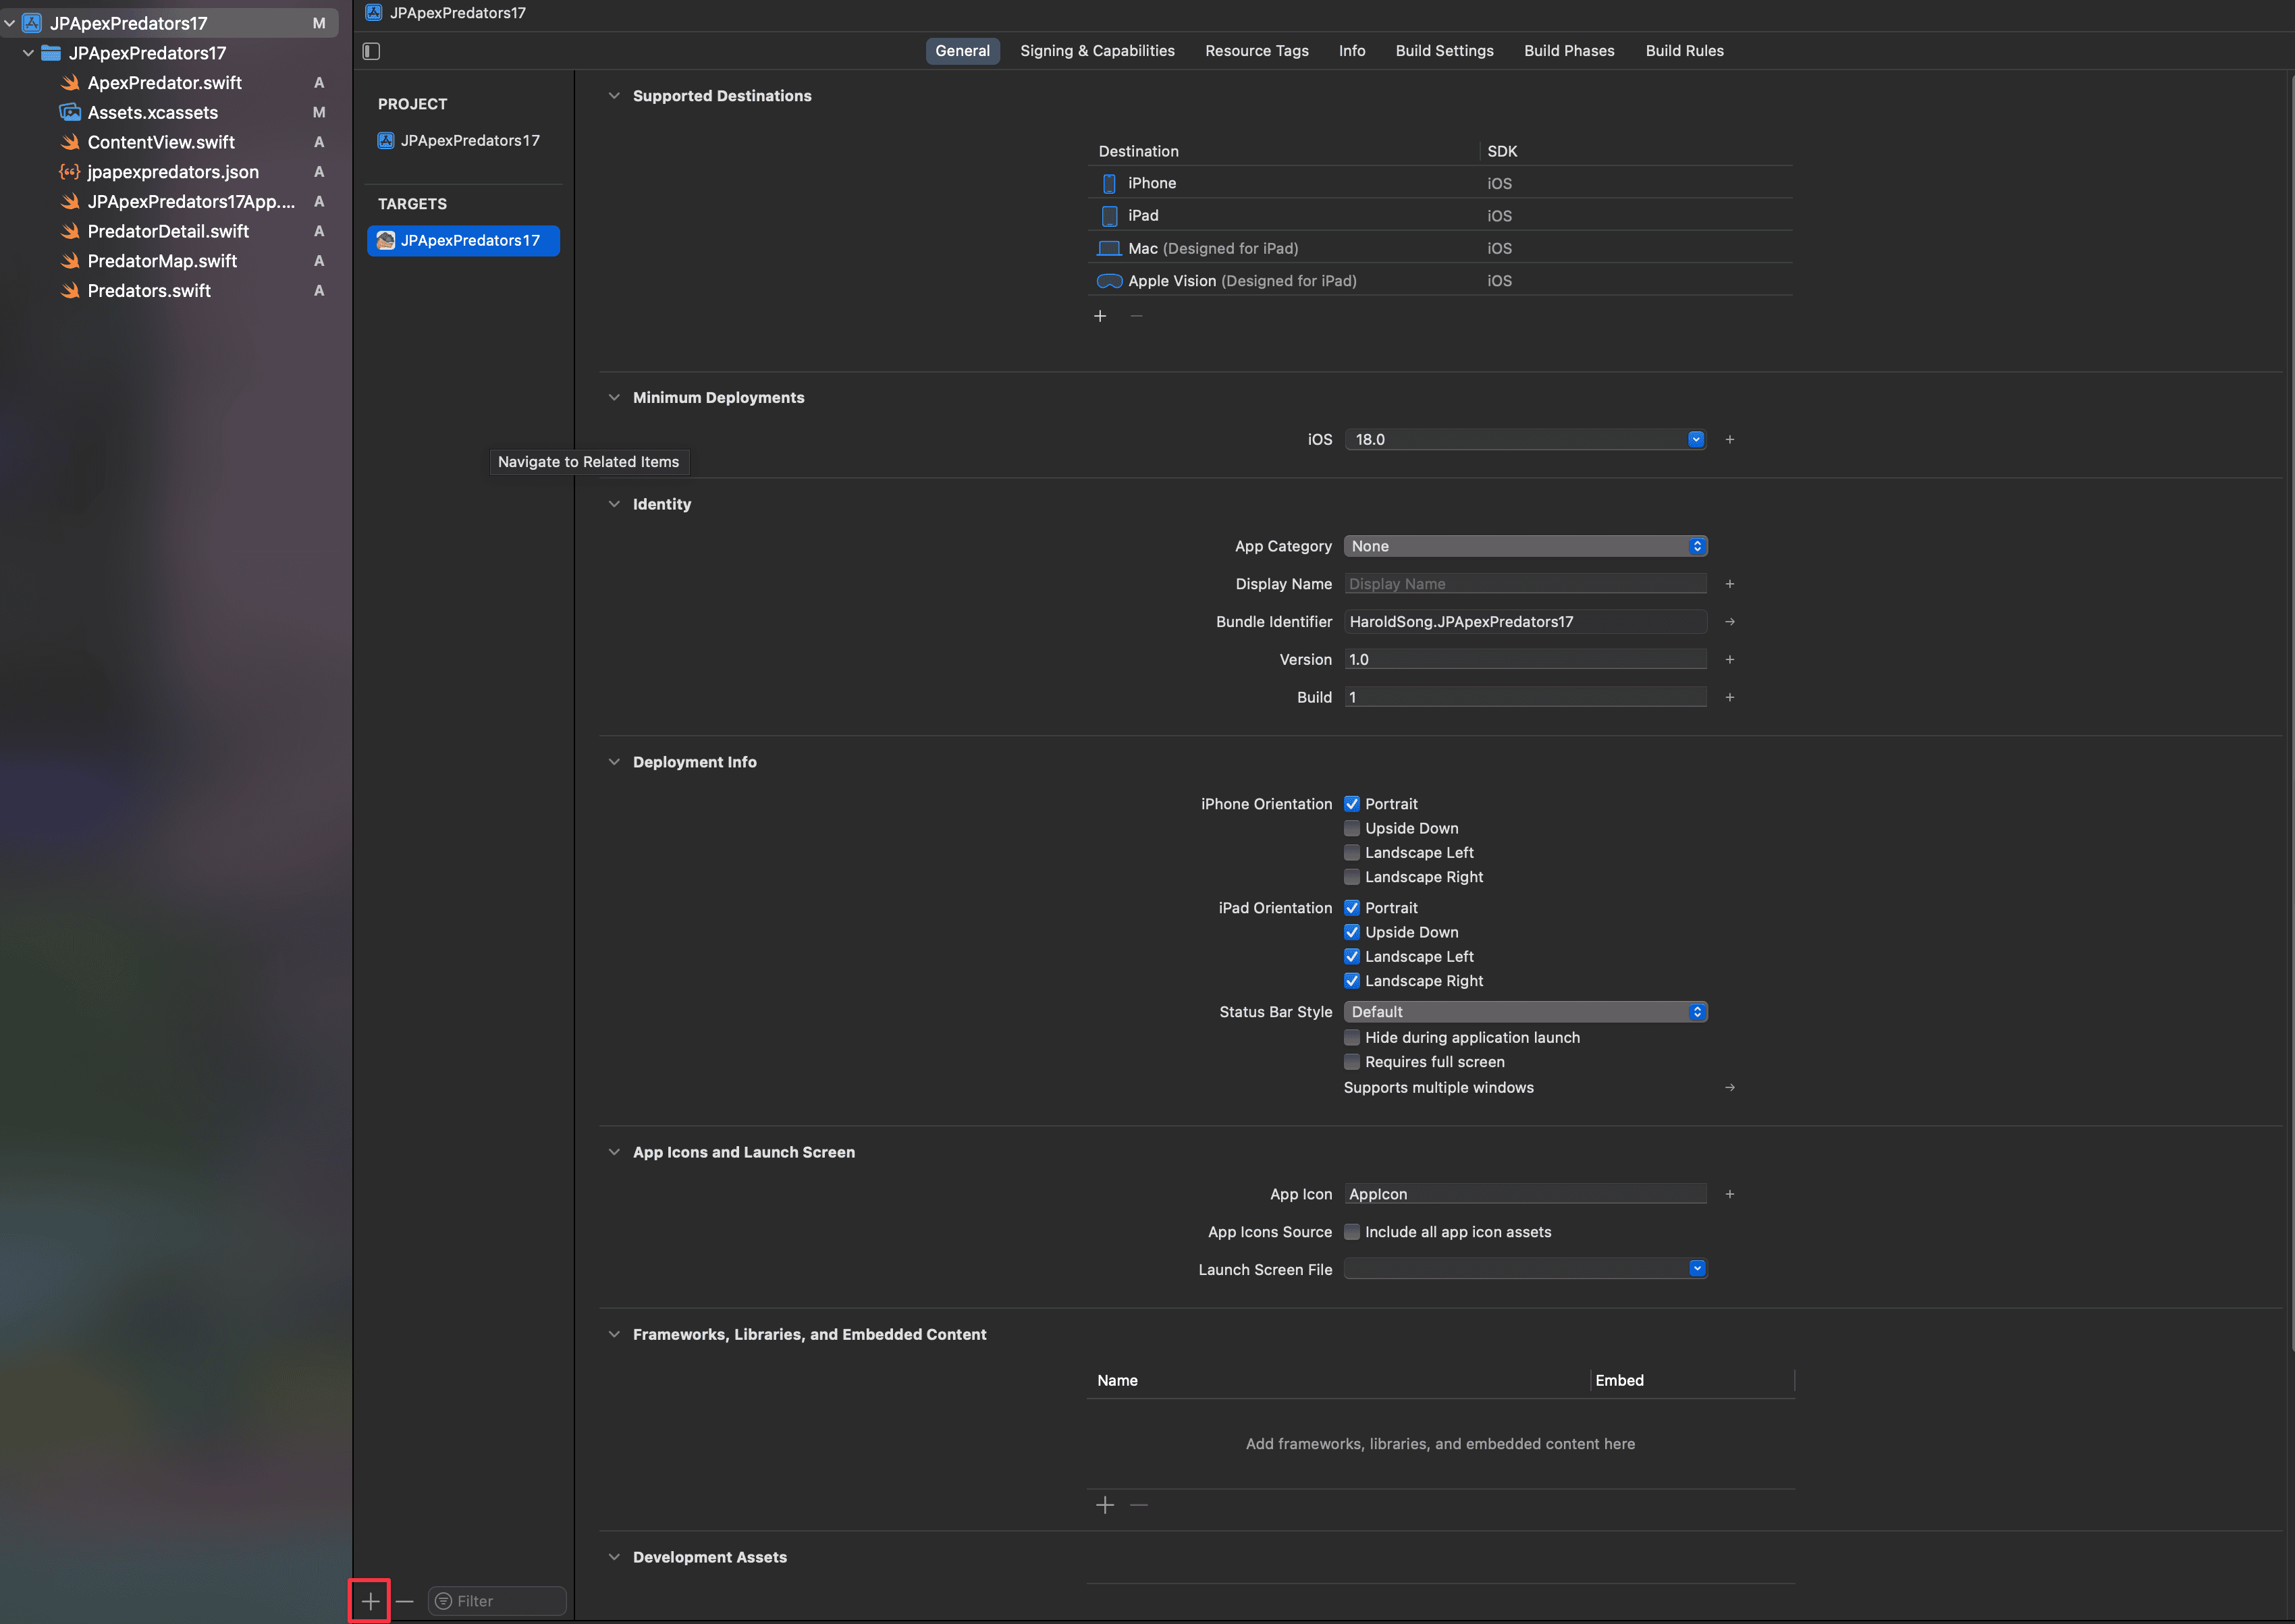Collapse App Icons and Launch Screen section
This screenshot has width=2295, height=1624.
[614, 1152]
